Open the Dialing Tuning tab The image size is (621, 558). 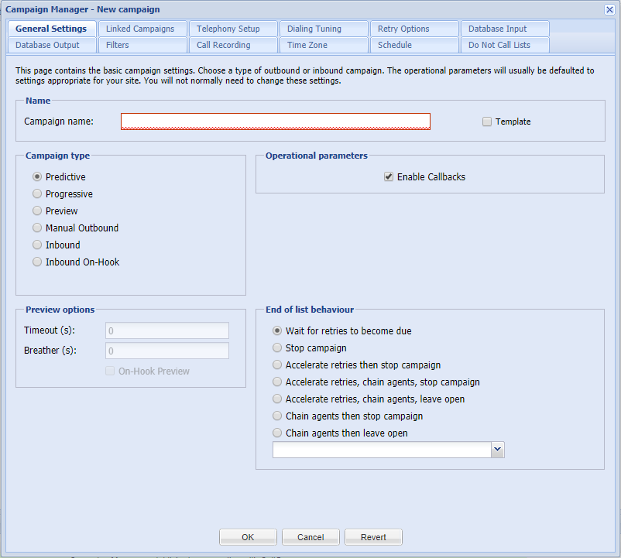(324, 29)
